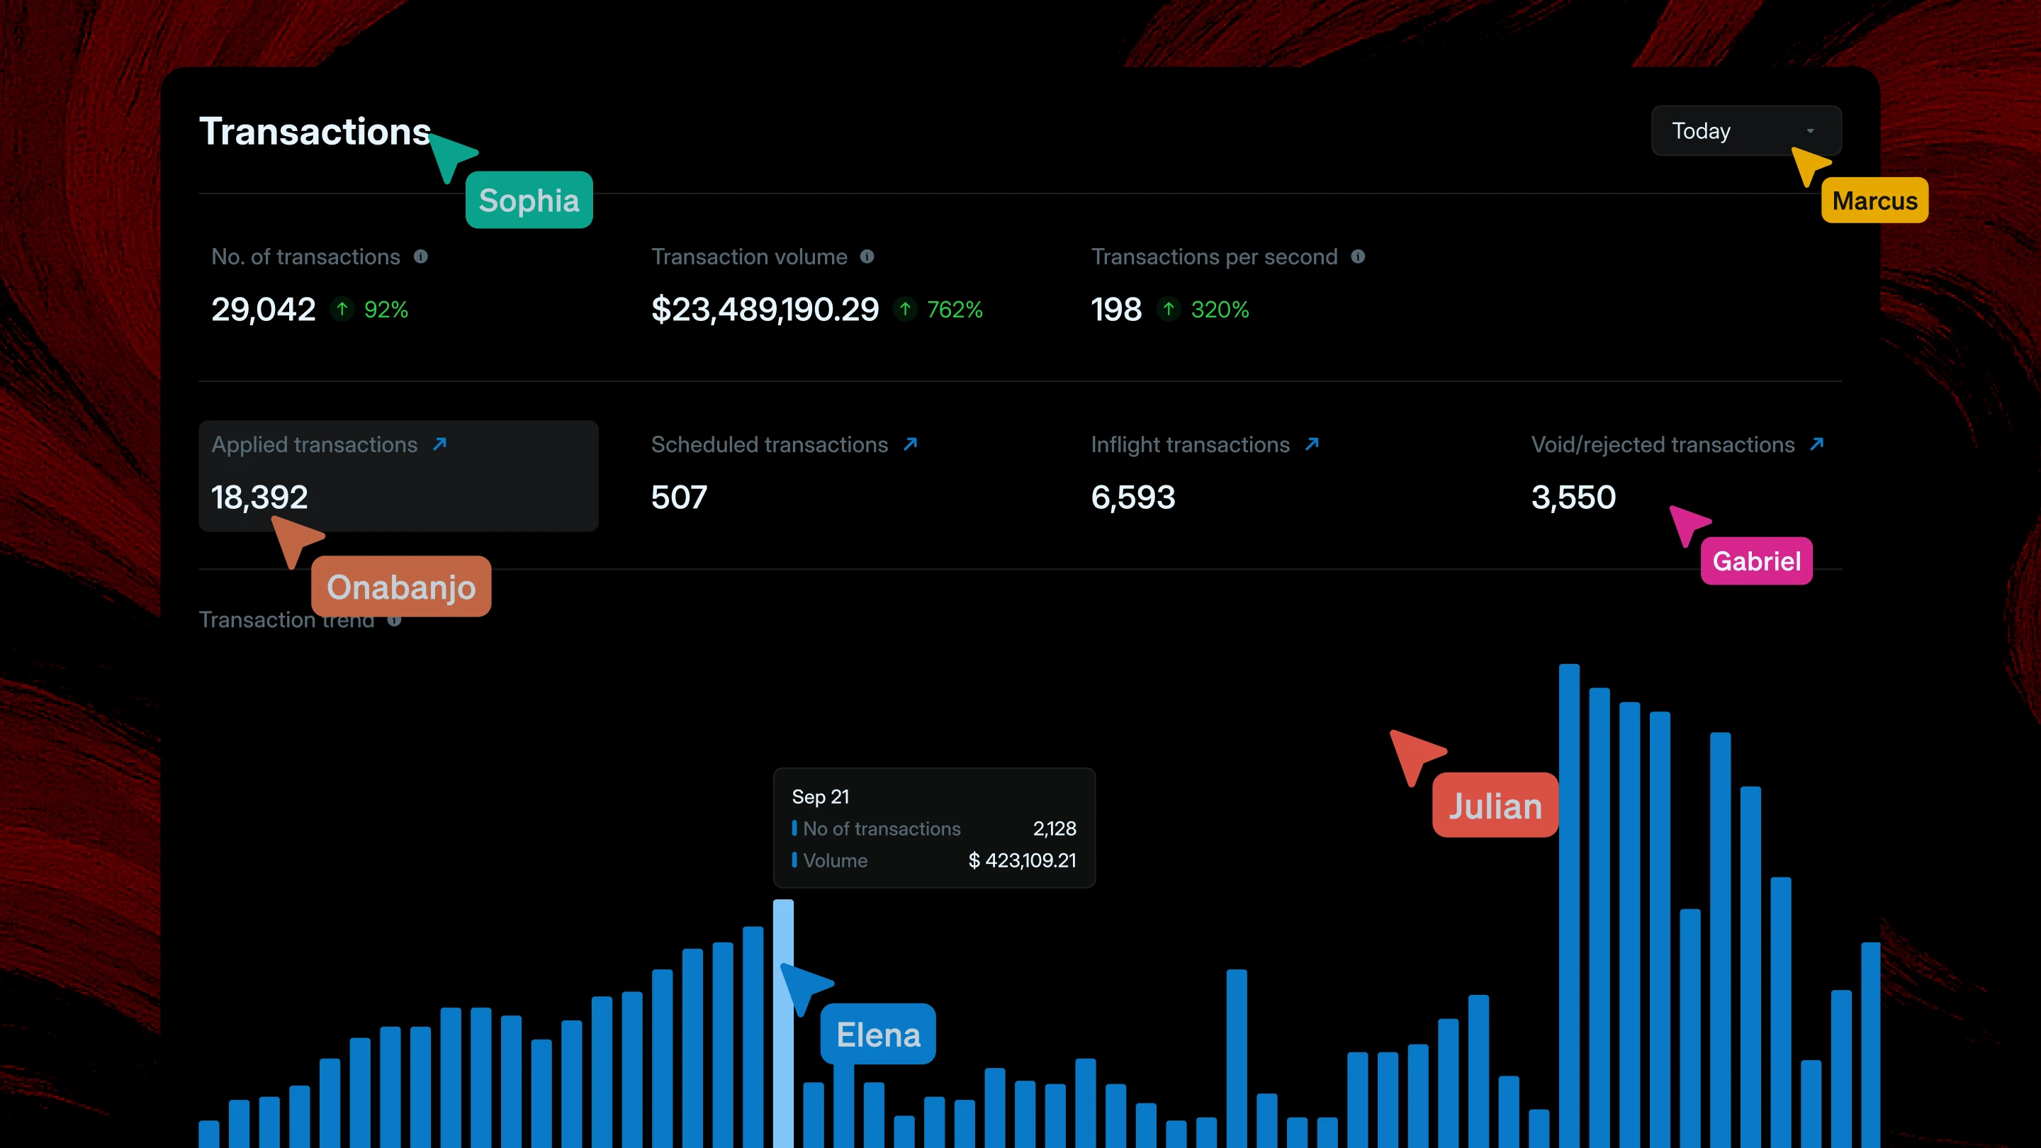Click info icon beside No. of transactions

[x=421, y=257]
